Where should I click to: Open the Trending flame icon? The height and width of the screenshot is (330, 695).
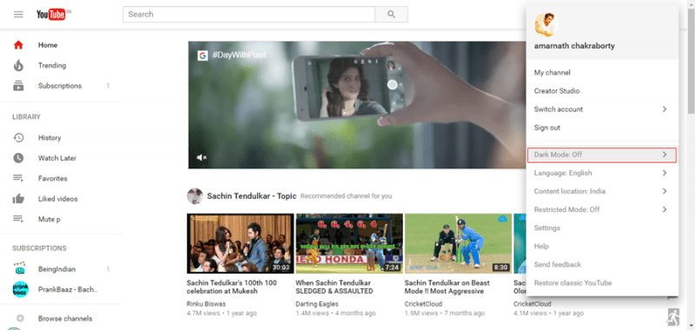[x=18, y=65]
